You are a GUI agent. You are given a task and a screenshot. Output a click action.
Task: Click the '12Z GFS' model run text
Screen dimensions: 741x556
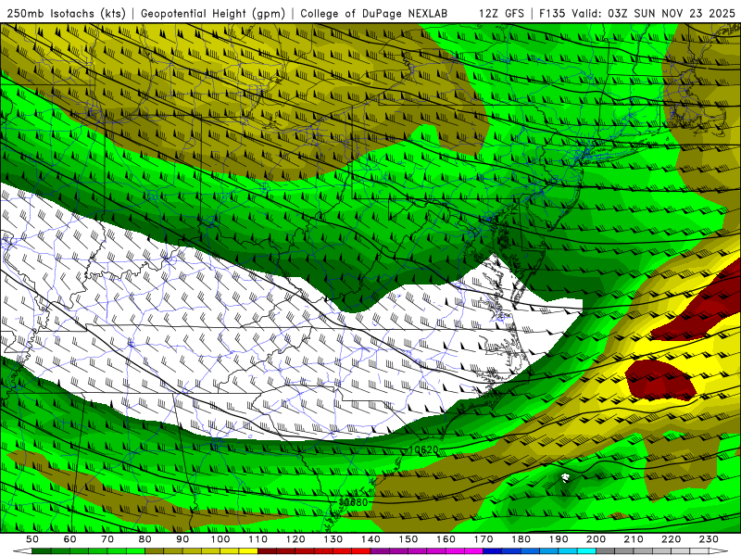[x=501, y=14]
